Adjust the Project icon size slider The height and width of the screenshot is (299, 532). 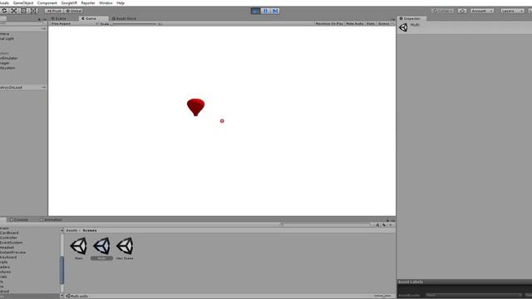[x=382, y=296]
